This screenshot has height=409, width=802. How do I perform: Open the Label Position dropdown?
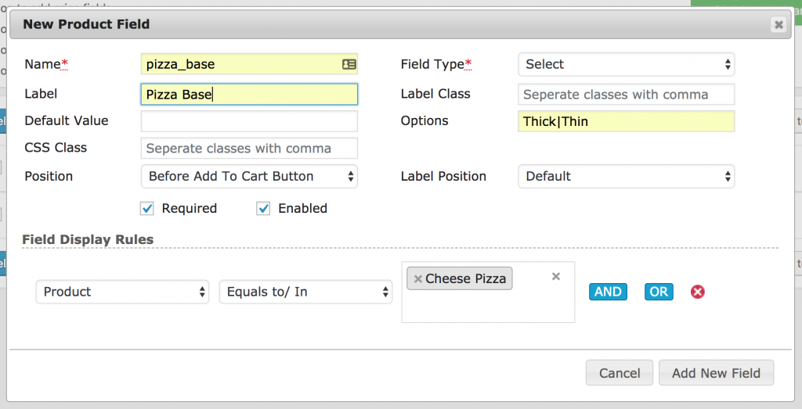tap(626, 176)
